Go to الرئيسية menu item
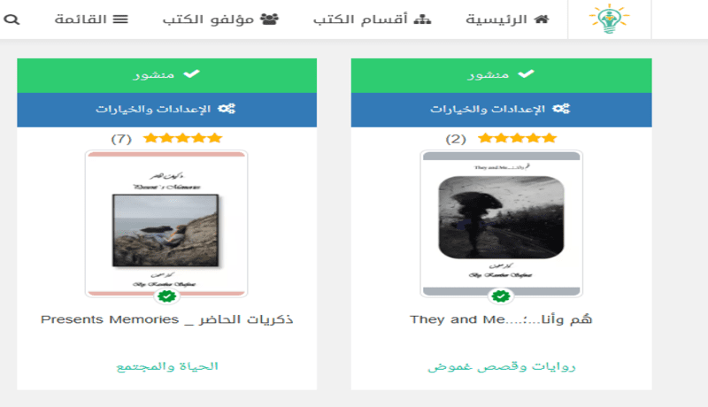The height and width of the screenshot is (407, 708). tap(507, 19)
